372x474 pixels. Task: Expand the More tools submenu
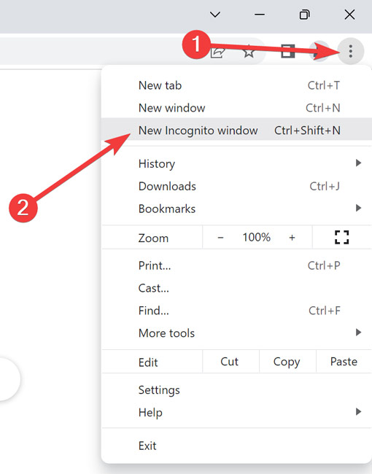click(x=237, y=333)
